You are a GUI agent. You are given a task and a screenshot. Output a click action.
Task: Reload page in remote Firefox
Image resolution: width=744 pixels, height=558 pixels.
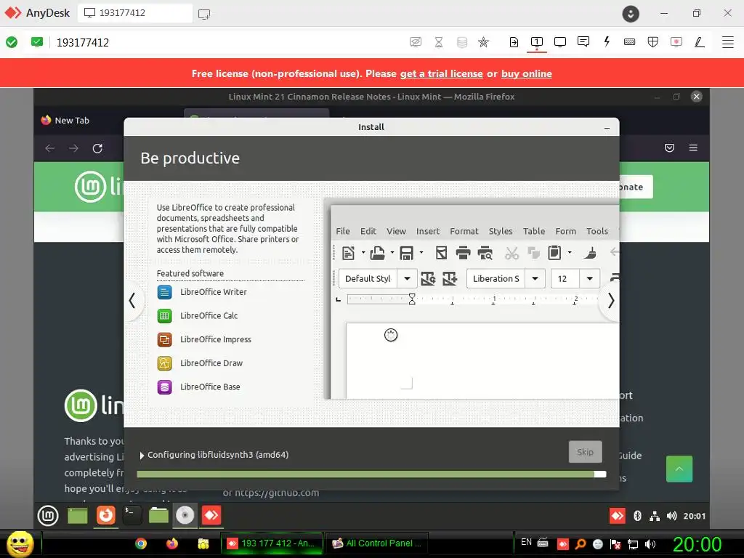pos(97,148)
